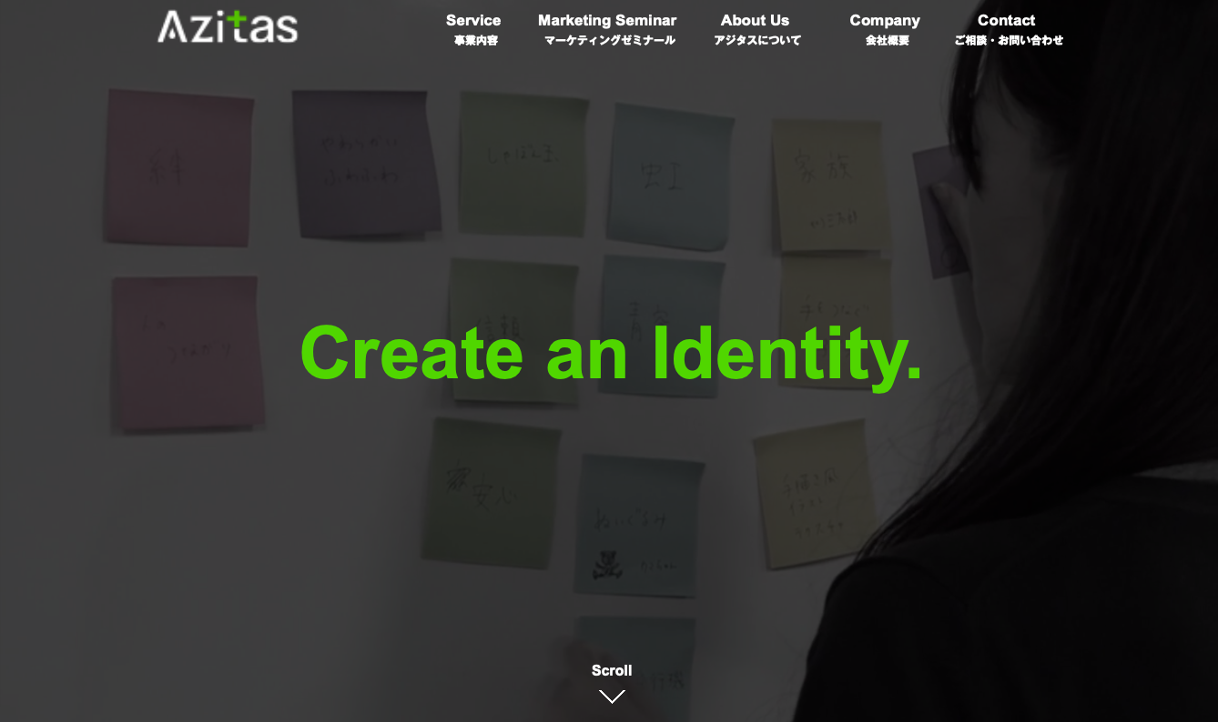Open the Service menu item
The height and width of the screenshot is (722, 1218).
473,20
